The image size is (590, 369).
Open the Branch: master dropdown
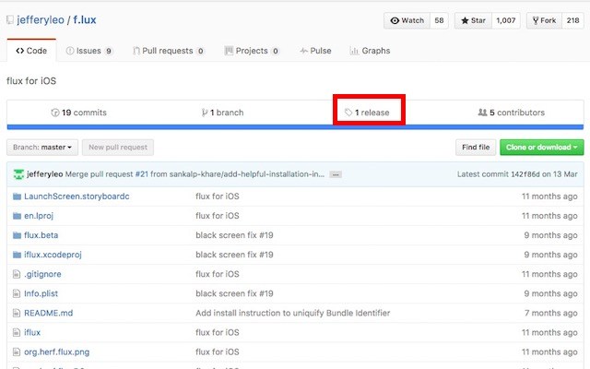point(42,148)
